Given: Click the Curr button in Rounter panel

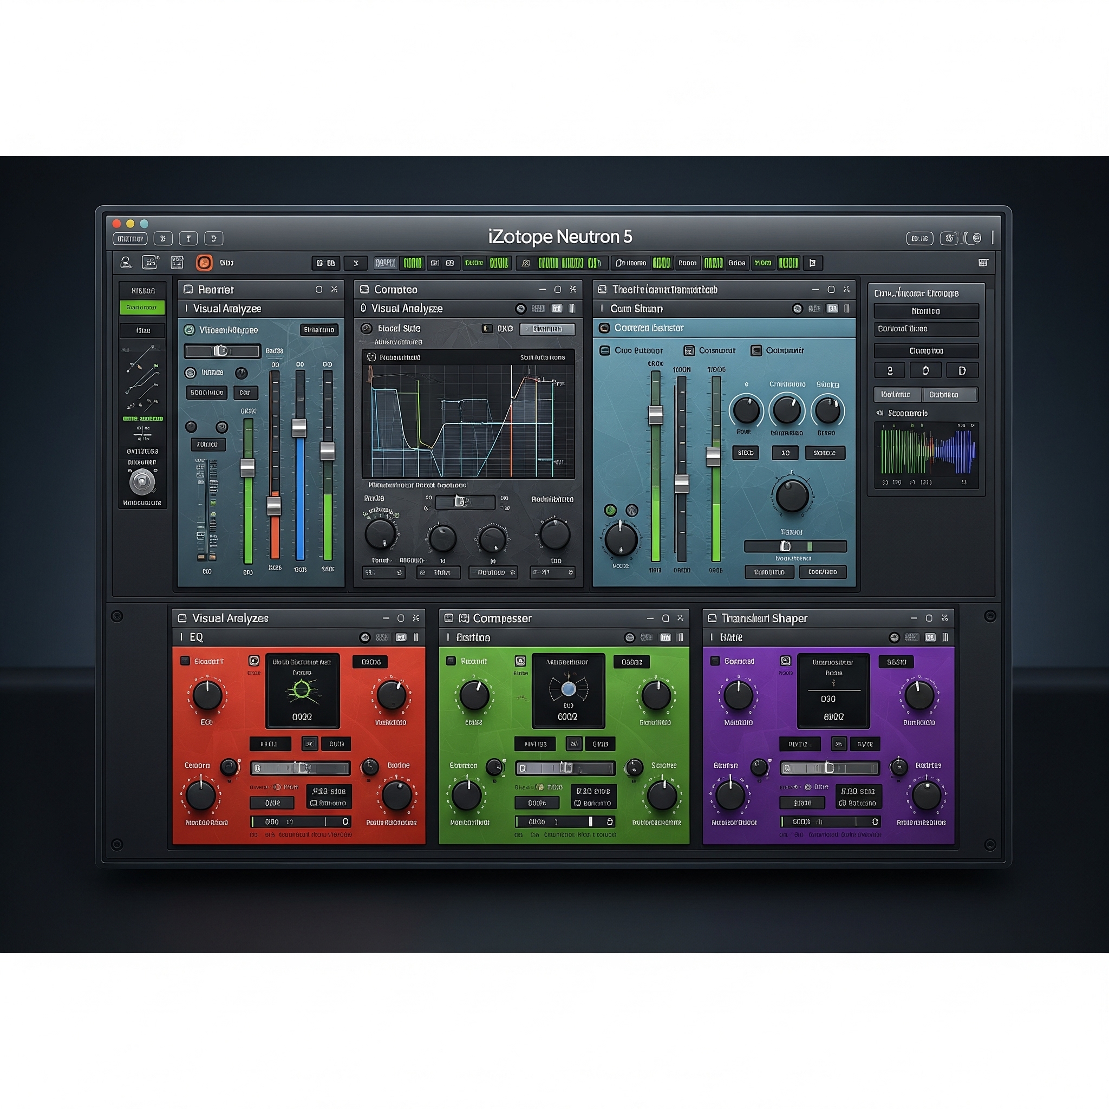Looking at the screenshot, I should tap(246, 393).
